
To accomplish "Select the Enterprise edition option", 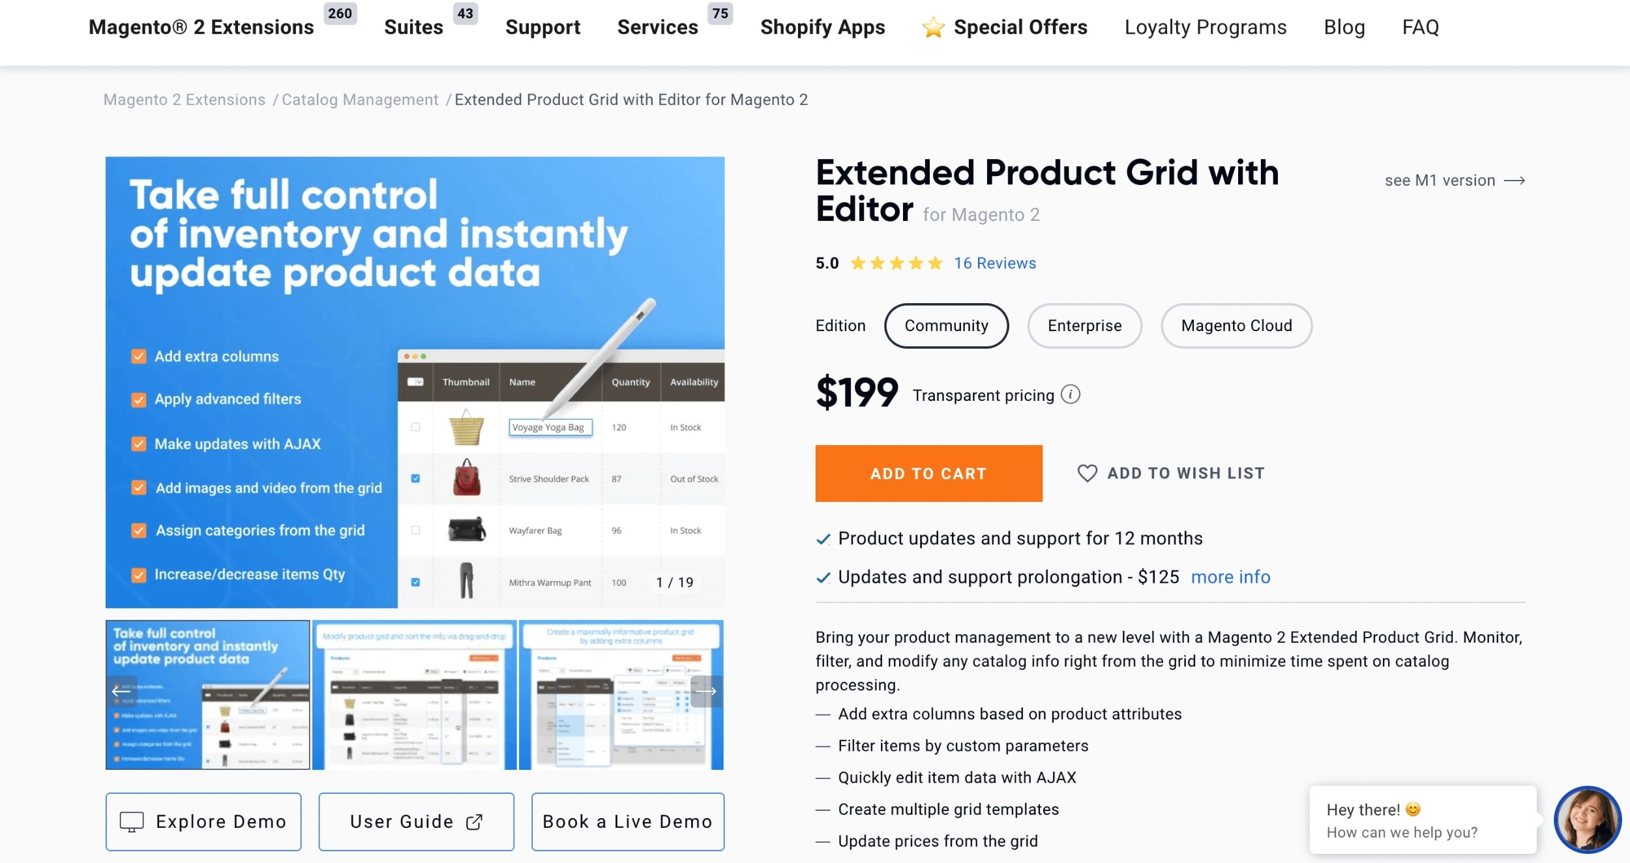I will tap(1084, 326).
